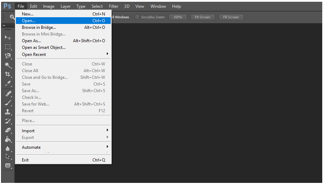Select the Brush tool
324x185 pixels.
(x=8, y=103)
